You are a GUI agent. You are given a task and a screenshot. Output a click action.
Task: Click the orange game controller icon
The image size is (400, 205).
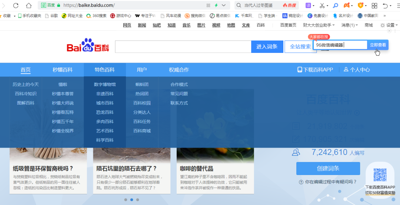tap(346, 5)
